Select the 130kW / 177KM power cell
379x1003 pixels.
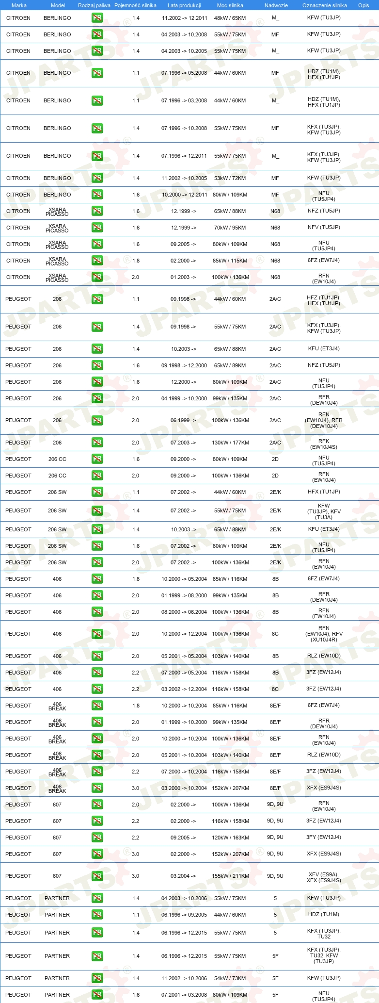(x=230, y=443)
